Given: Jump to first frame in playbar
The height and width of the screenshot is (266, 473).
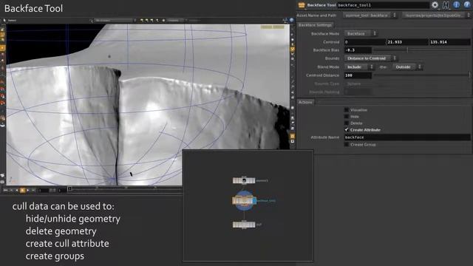Looking at the screenshot, I should click(x=5, y=191).
